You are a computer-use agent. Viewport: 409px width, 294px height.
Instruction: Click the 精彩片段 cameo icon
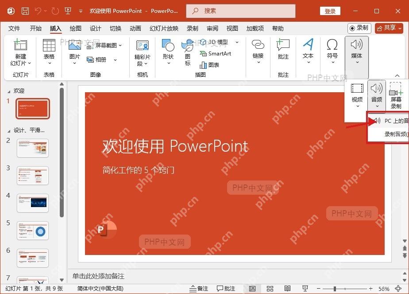click(143, 46)
